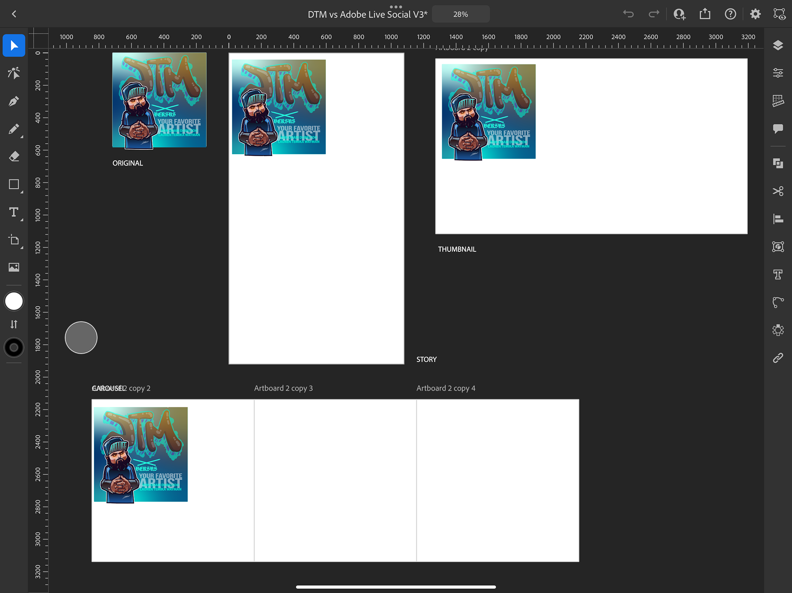Open the Cut scissors panel
Viewport: 792px width, 593px height.
click(x=778, y=191)
